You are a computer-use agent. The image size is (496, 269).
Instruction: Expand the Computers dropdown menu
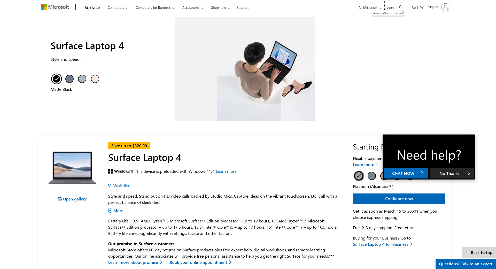118,8
